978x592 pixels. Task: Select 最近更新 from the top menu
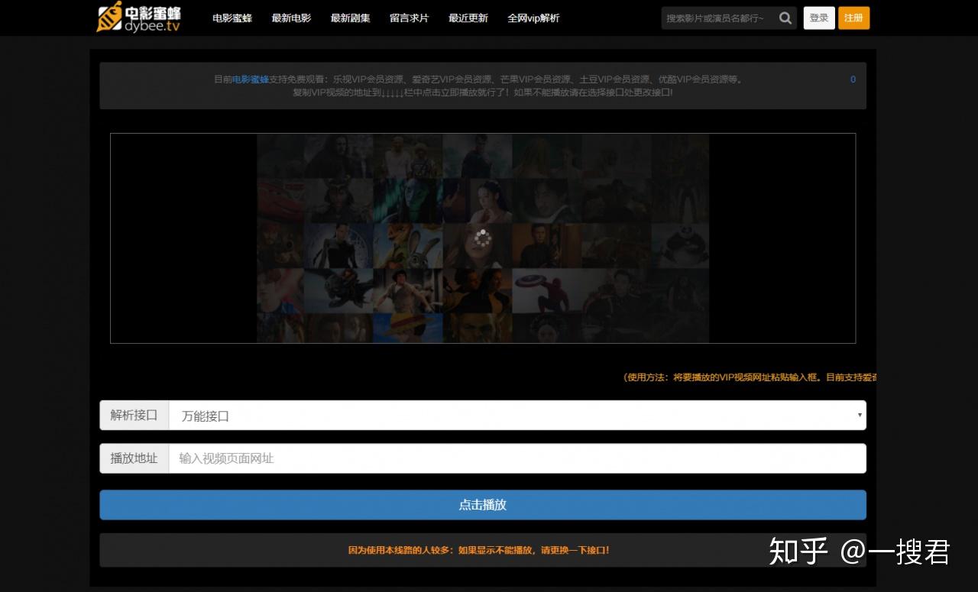tap(468, 18)
